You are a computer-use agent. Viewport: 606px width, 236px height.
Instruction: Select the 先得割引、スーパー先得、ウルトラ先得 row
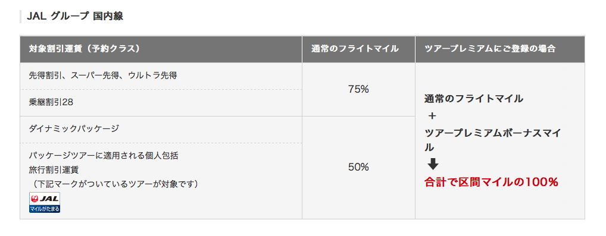pos(161,75)
